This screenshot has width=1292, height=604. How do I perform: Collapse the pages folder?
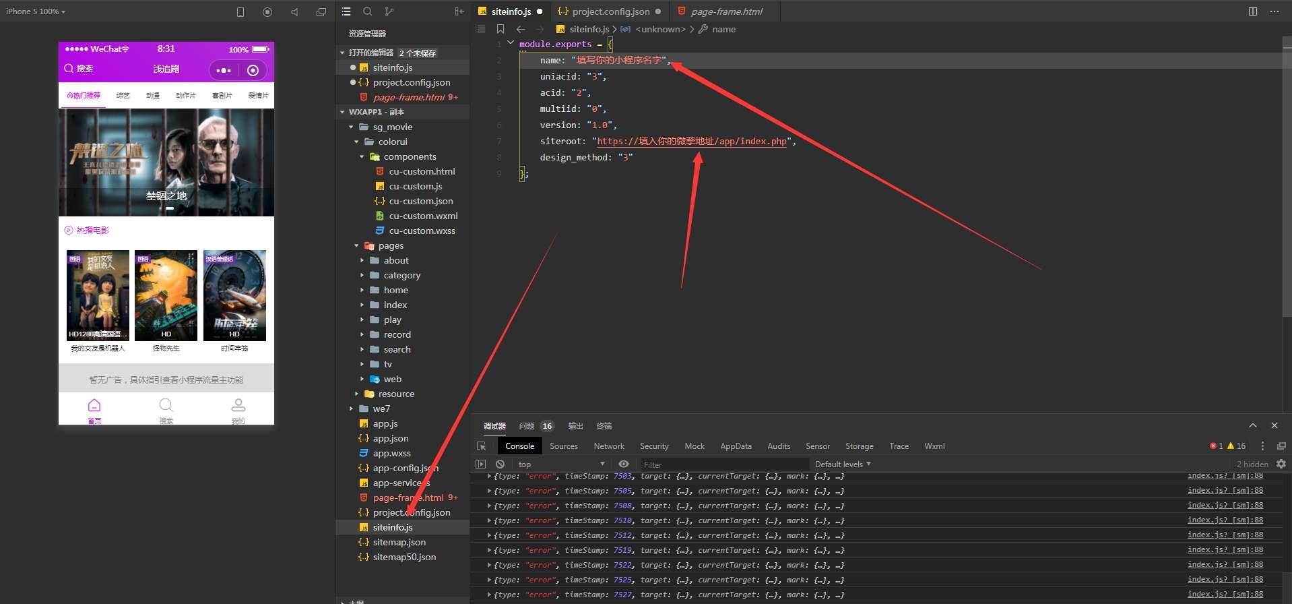tap(356, 245)
